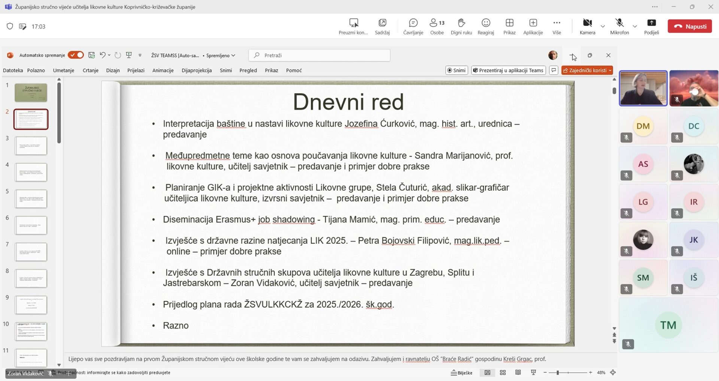Switch to the Umetanje tab
This screenshot has height=381, width=719.
64,70
